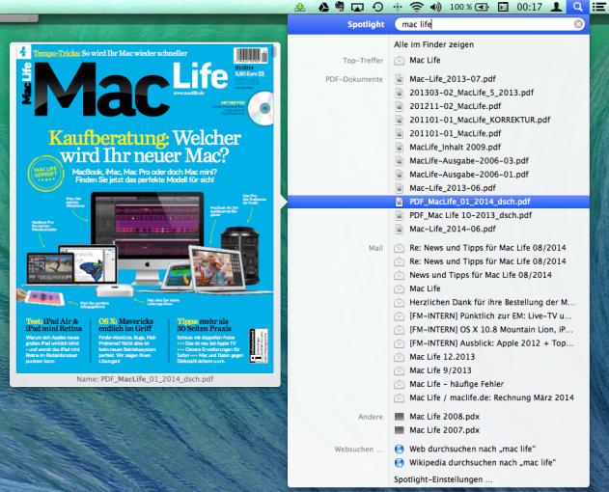The width and height of the screenshot is (609, 492).
Task: Open volume control in menu bar
Action: tap(436, 7)
